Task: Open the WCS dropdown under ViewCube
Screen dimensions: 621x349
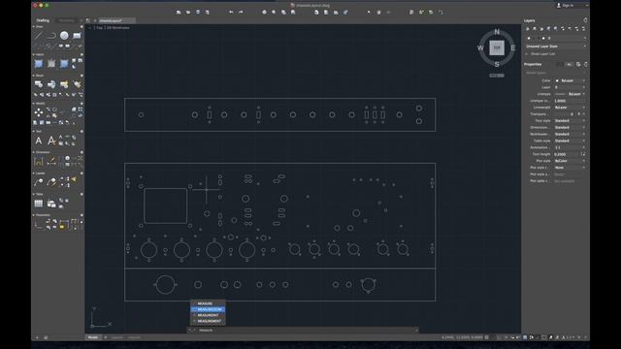Action: click(497, 76)
